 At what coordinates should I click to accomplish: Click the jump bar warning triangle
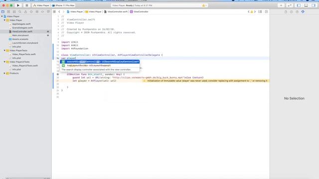[252, 12]
